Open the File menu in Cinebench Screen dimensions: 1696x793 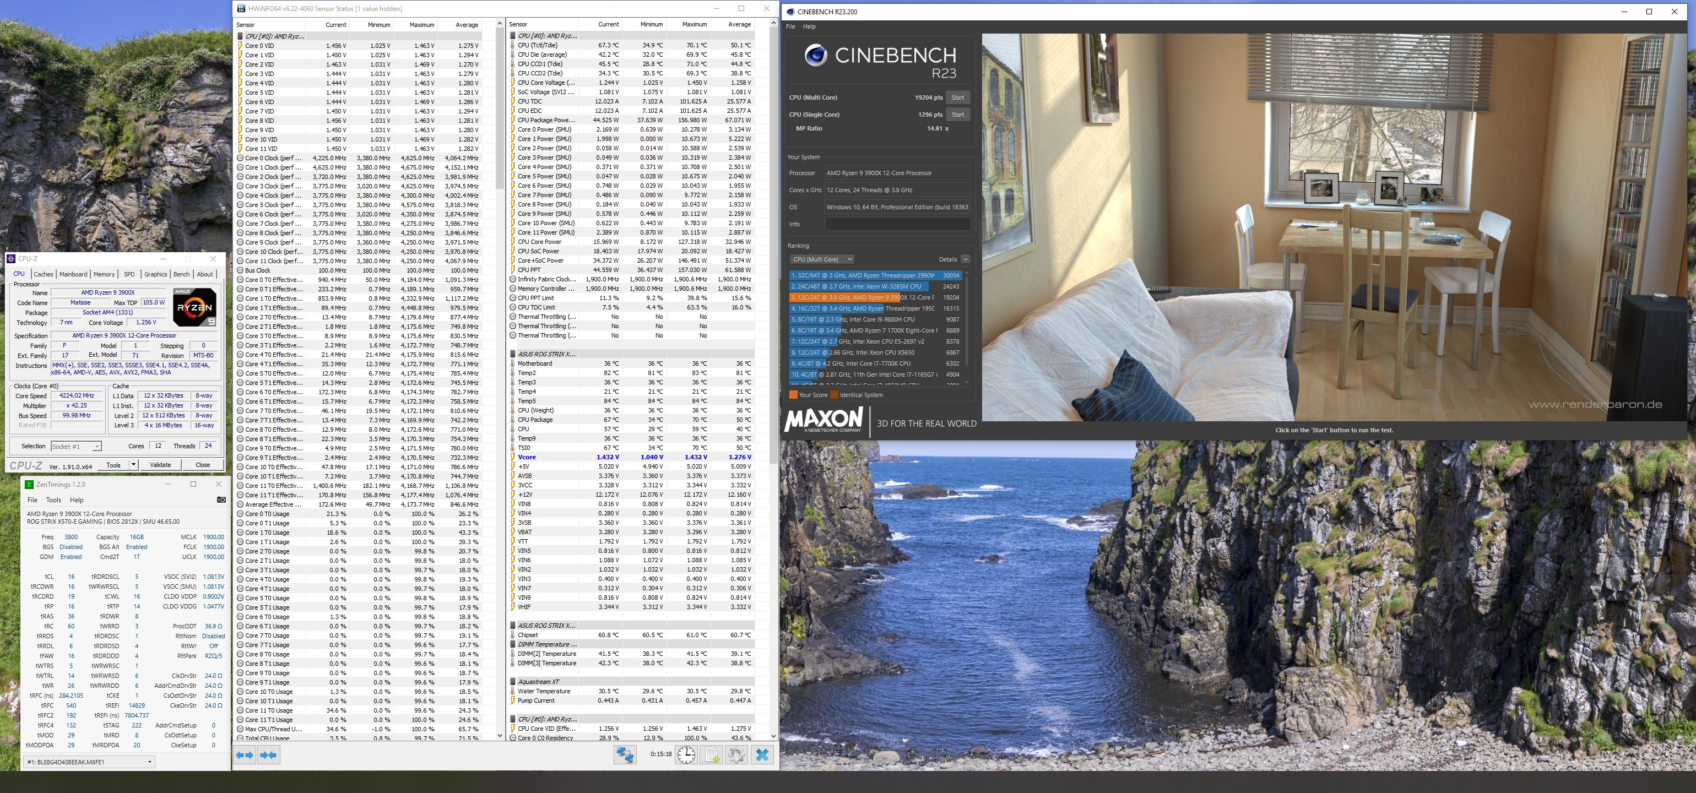pyautogui.click(x=790, y=26)
